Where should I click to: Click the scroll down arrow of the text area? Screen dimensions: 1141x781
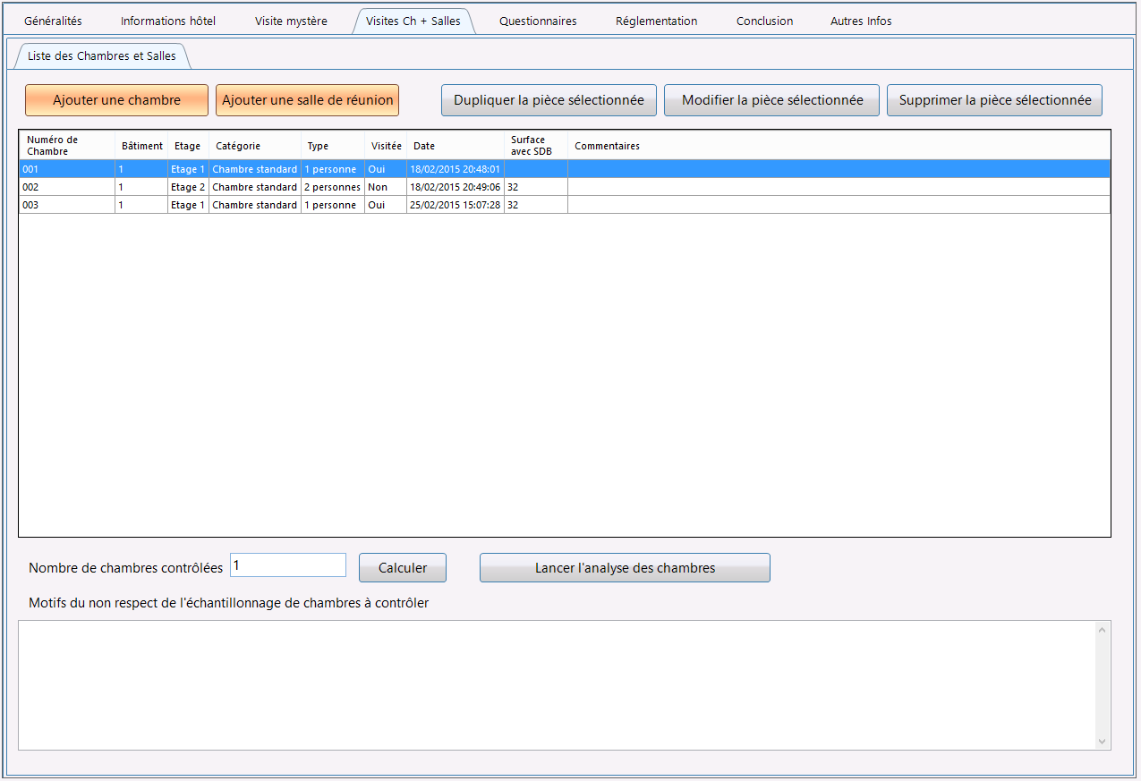tap(1102, 741)
